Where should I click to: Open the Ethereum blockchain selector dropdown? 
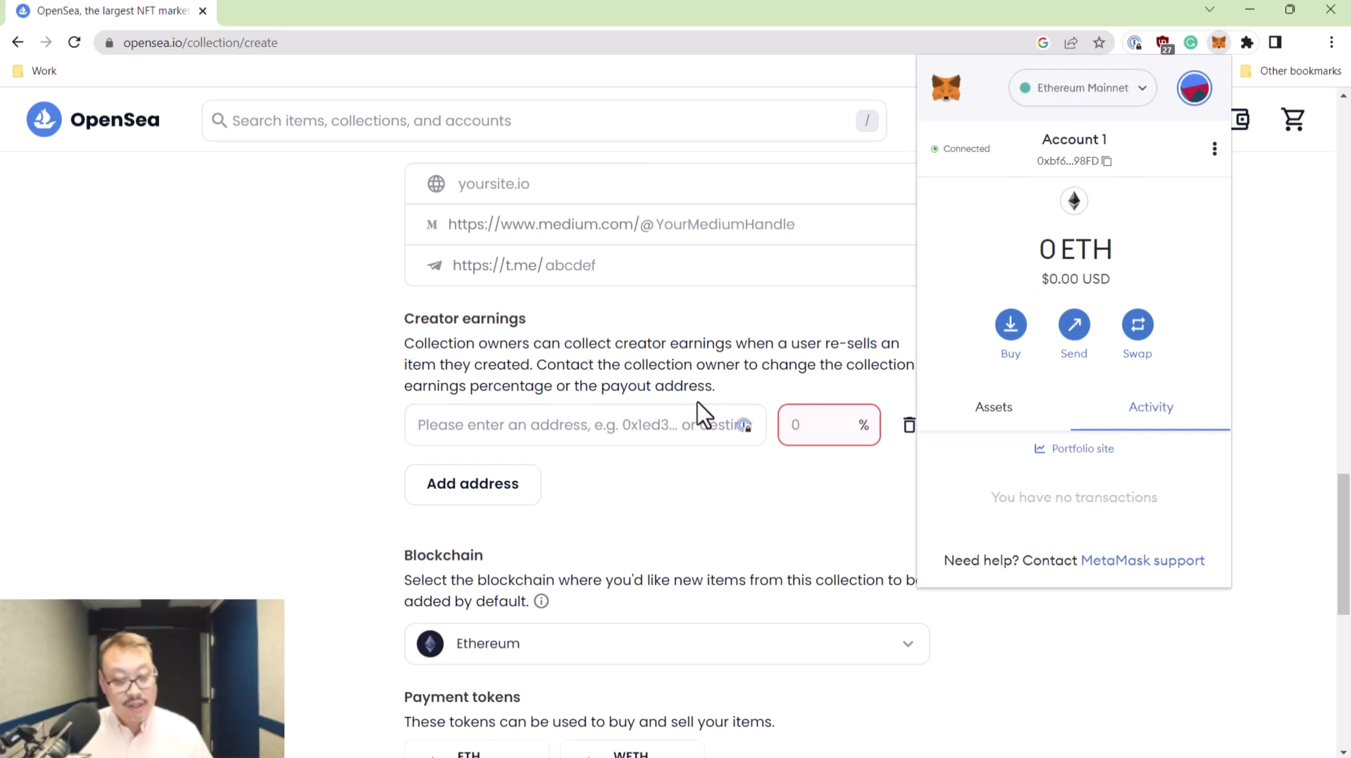pos(666,643)
